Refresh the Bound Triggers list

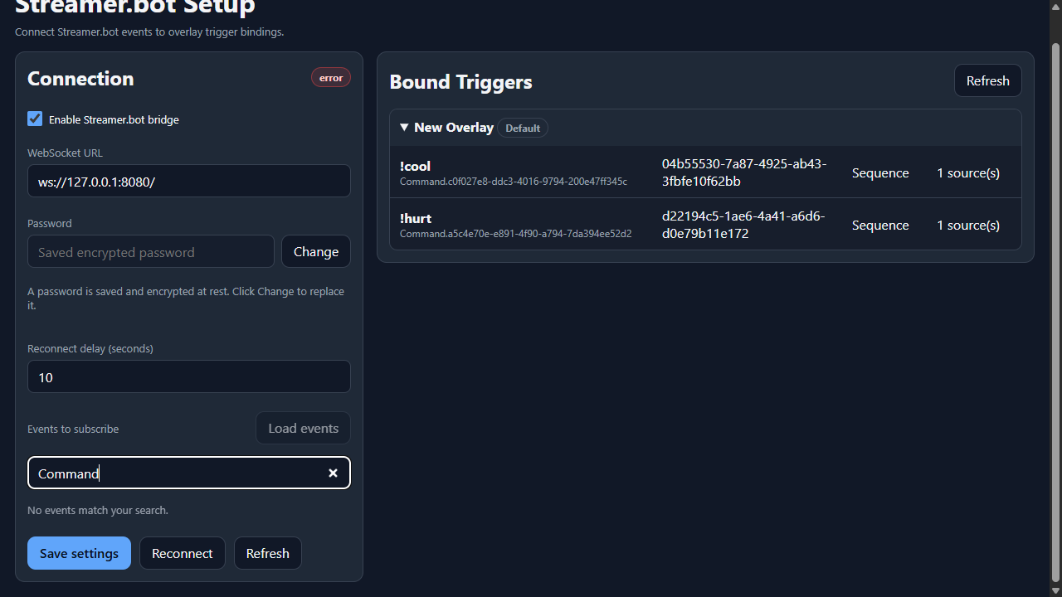pyautogui.click(x=988, y=80)
